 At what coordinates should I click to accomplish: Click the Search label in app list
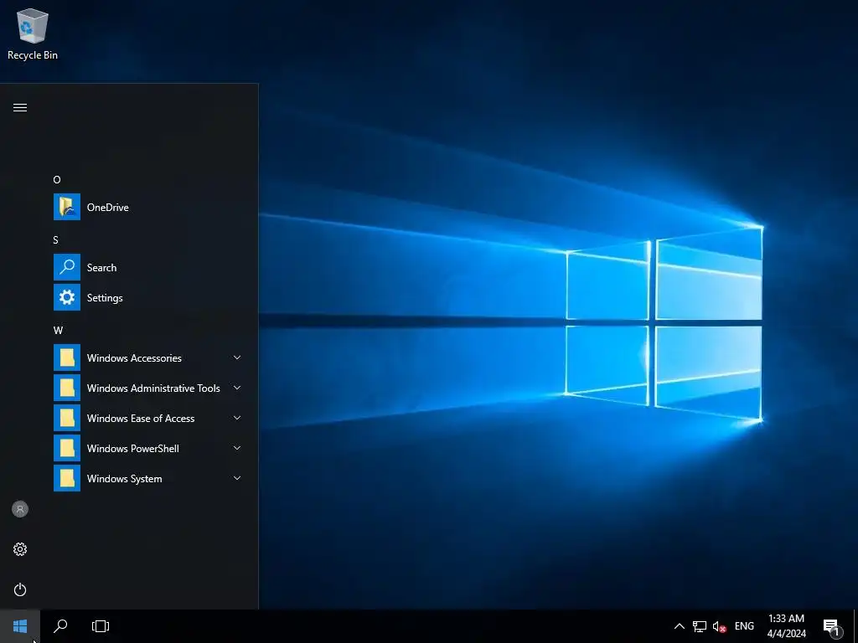101,267
